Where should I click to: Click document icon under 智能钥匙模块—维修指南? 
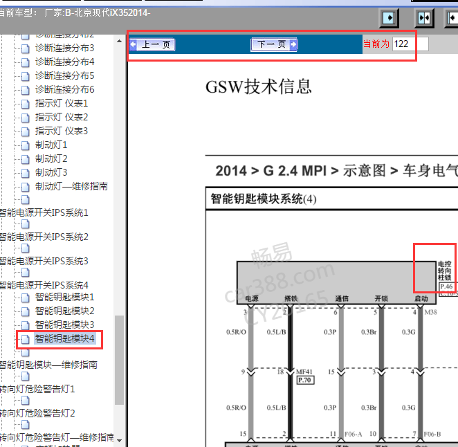point(26,376)
